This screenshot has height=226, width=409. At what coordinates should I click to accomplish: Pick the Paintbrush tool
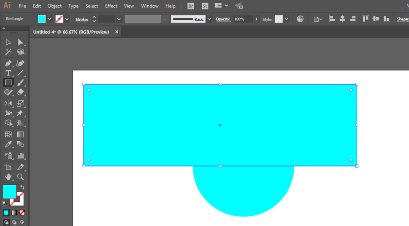(x=20, y=82)
